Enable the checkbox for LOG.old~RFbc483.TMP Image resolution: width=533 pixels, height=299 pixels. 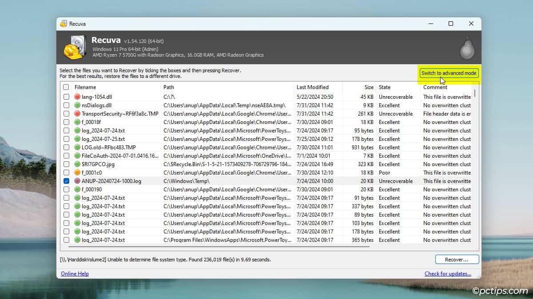click(x=66, y=148)
